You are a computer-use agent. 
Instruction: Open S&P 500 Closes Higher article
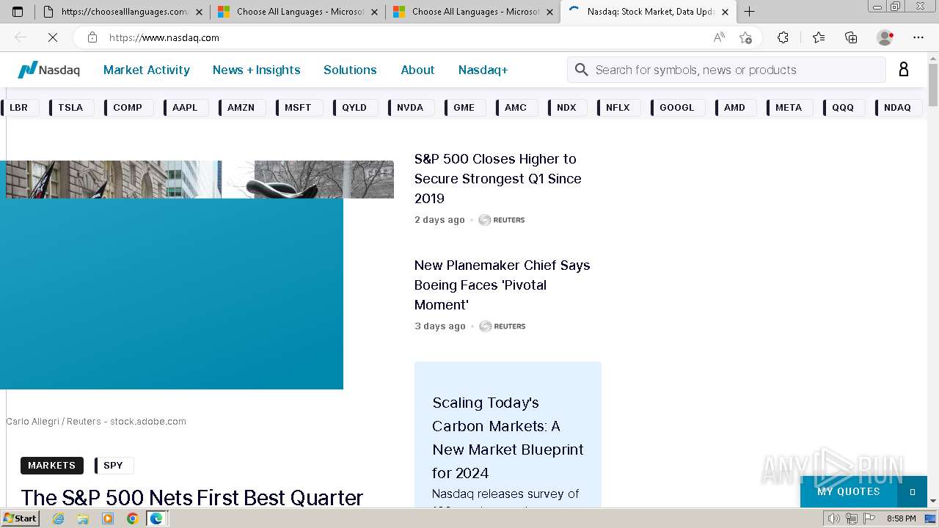(x=498, y=178)
